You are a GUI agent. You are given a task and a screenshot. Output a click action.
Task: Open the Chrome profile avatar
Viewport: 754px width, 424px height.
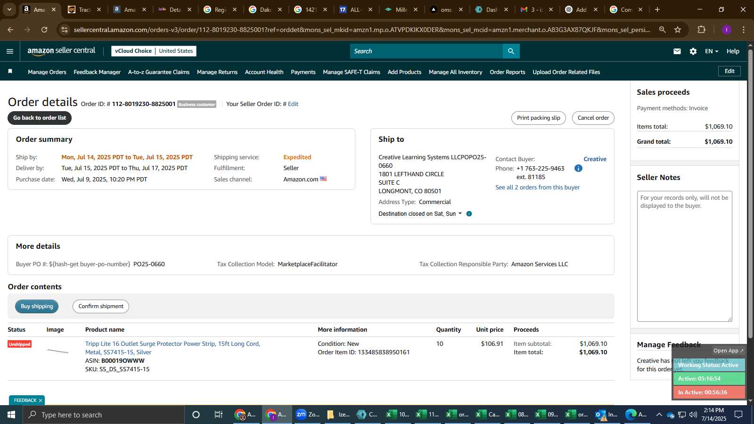point(727,30)
